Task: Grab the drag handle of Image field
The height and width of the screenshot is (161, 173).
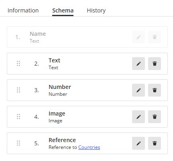Action: point(18,117)
